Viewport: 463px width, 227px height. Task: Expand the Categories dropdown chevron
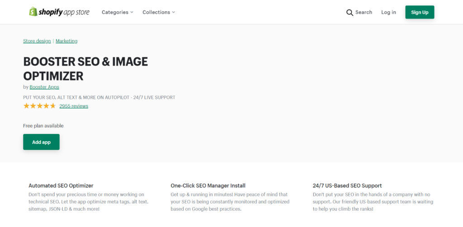click(132, 12)
